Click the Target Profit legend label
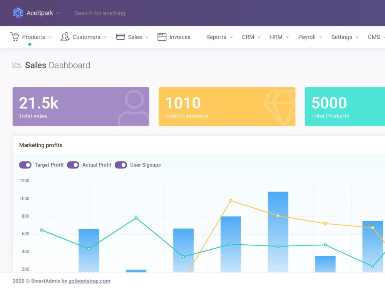Viewport: 385px width, 289px height. 49,165
